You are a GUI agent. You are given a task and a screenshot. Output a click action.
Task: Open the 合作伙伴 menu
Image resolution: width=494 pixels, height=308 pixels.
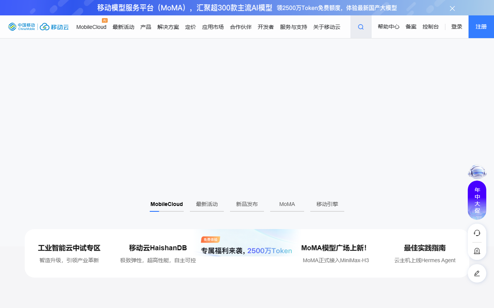(x=241, y=27)
